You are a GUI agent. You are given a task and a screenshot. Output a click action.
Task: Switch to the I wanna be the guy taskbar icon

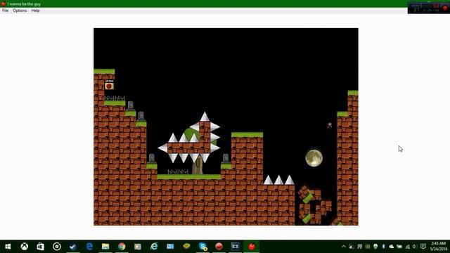[x=252, y=247]
